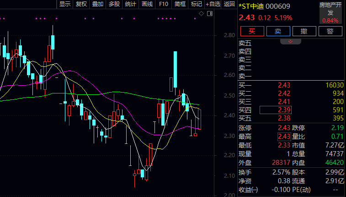Image resolution: width=346 pixels, height=197 pixels.
Task: Open the 显示 menu
Action: (65, 4)
